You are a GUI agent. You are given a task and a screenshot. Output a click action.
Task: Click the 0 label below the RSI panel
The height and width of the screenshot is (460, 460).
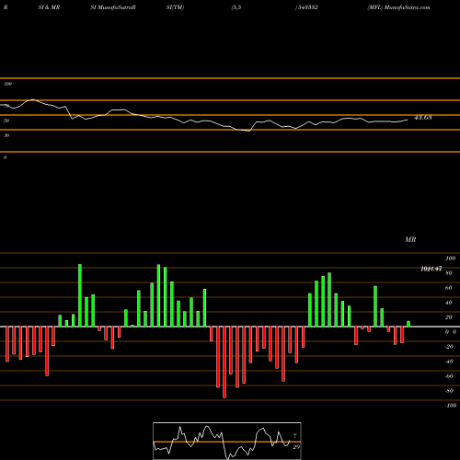click(5, 157)
